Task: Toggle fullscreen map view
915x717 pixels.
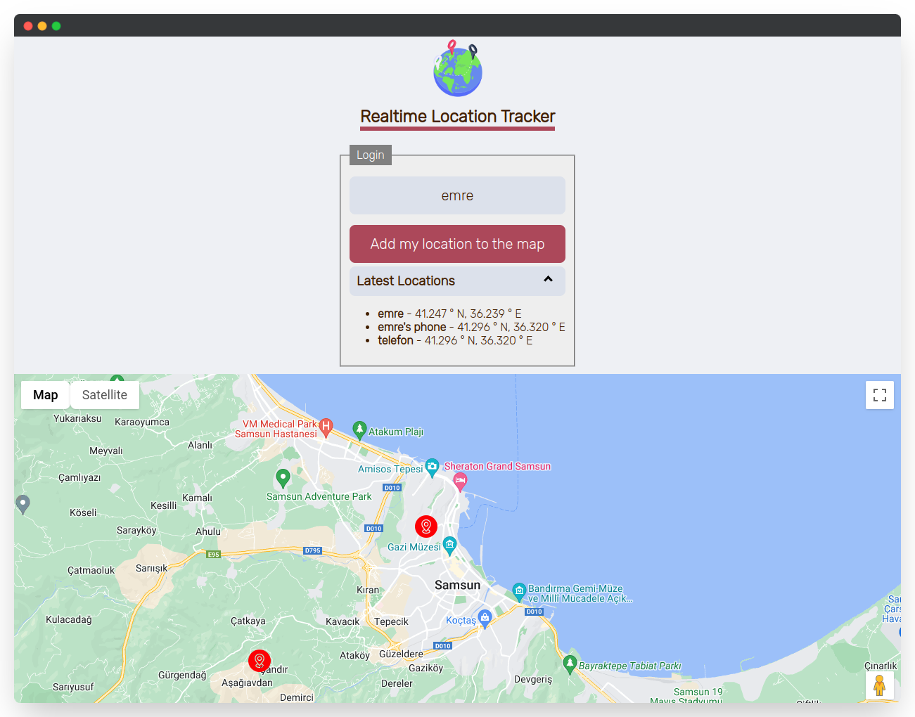Action: tap(880, 395)
